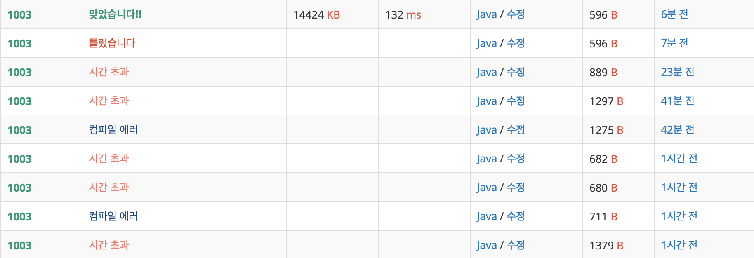This screenshot has height=258, width=754.
Task: Open the Java source of the 889 B submission
Action: pyautogui.click(x=487, y=73)
